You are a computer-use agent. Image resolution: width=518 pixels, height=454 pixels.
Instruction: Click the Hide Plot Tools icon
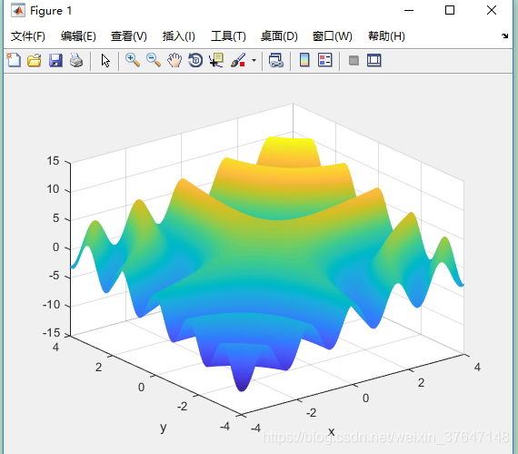[354, 61]
